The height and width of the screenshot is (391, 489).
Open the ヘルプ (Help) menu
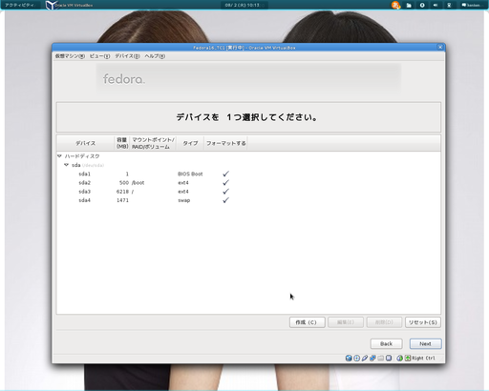(155, 56)
